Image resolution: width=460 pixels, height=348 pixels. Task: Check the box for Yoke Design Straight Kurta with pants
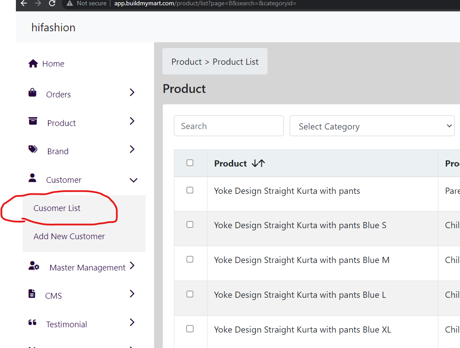[190, 190]
